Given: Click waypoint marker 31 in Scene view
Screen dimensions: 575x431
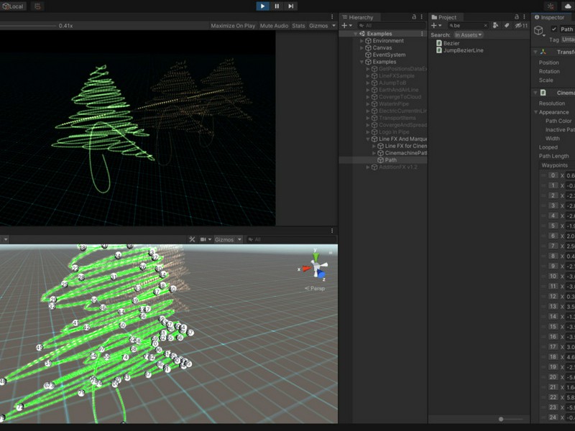Looking at the screenshot, I should [114, 277].
